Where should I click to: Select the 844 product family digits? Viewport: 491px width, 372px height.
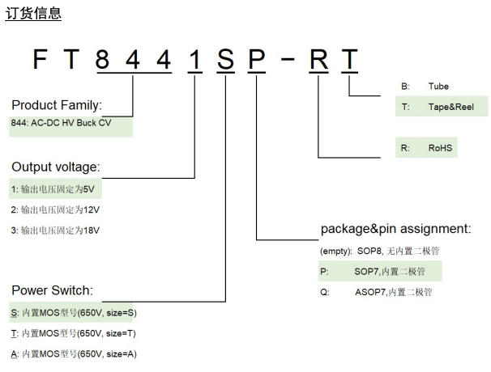[x=134, y=59]
